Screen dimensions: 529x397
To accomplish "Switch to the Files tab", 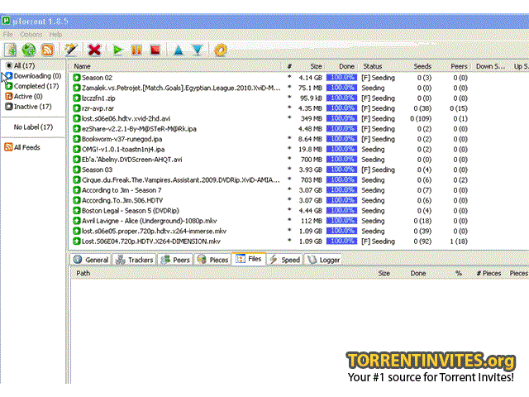I will 249,259.
